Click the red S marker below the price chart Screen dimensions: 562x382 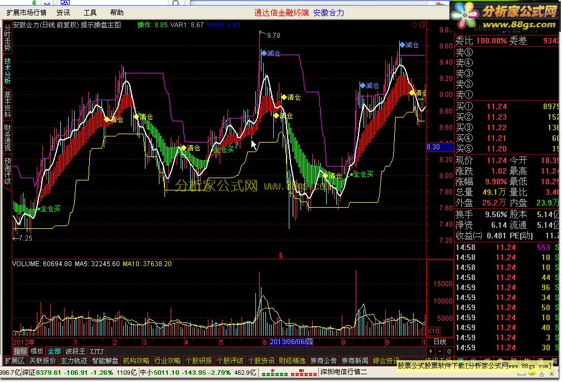pos(280,256)
